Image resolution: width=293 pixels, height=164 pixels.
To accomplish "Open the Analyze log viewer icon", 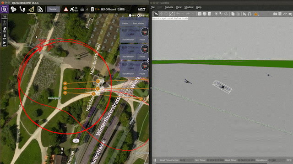I will pyautogui.click(x=40, y=9).
